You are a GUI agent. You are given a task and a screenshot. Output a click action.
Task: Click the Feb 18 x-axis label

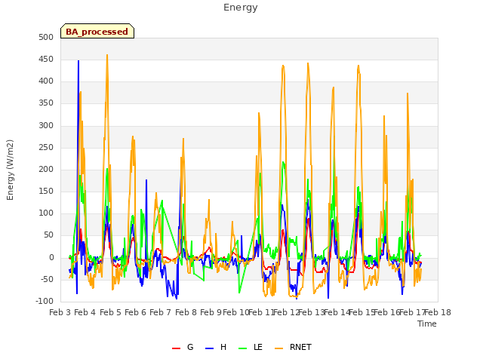pyautogui.click(x=438, y=312)
